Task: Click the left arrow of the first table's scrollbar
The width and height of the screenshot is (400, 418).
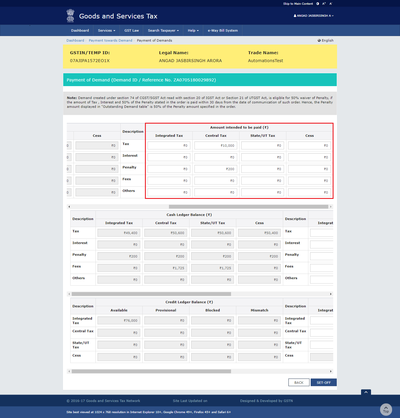Action: [69, 207]
